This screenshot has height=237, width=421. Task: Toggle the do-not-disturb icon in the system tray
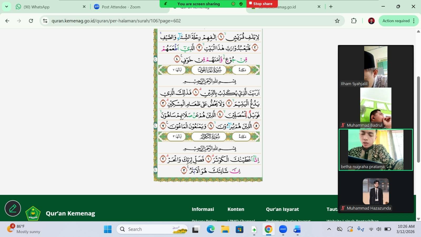pos(339,229)
